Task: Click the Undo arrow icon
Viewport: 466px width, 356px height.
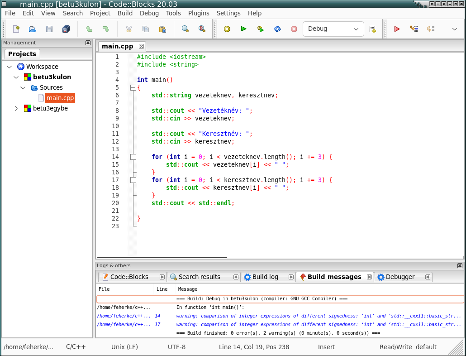Action: pyautogui.click(x=89, y=29)
